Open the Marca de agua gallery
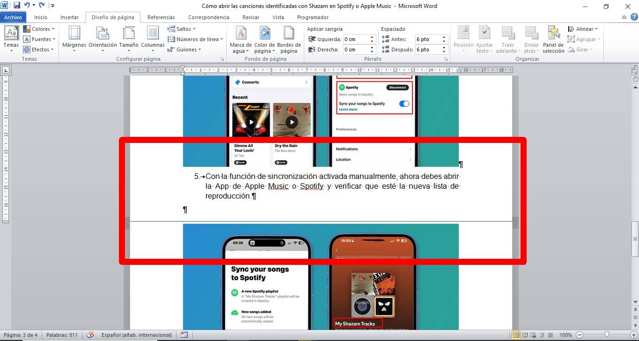 coord(241,39)
